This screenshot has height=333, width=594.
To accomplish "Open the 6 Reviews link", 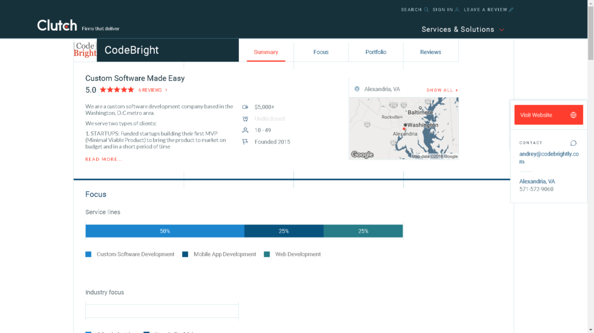I will click(x=152, y=90).
